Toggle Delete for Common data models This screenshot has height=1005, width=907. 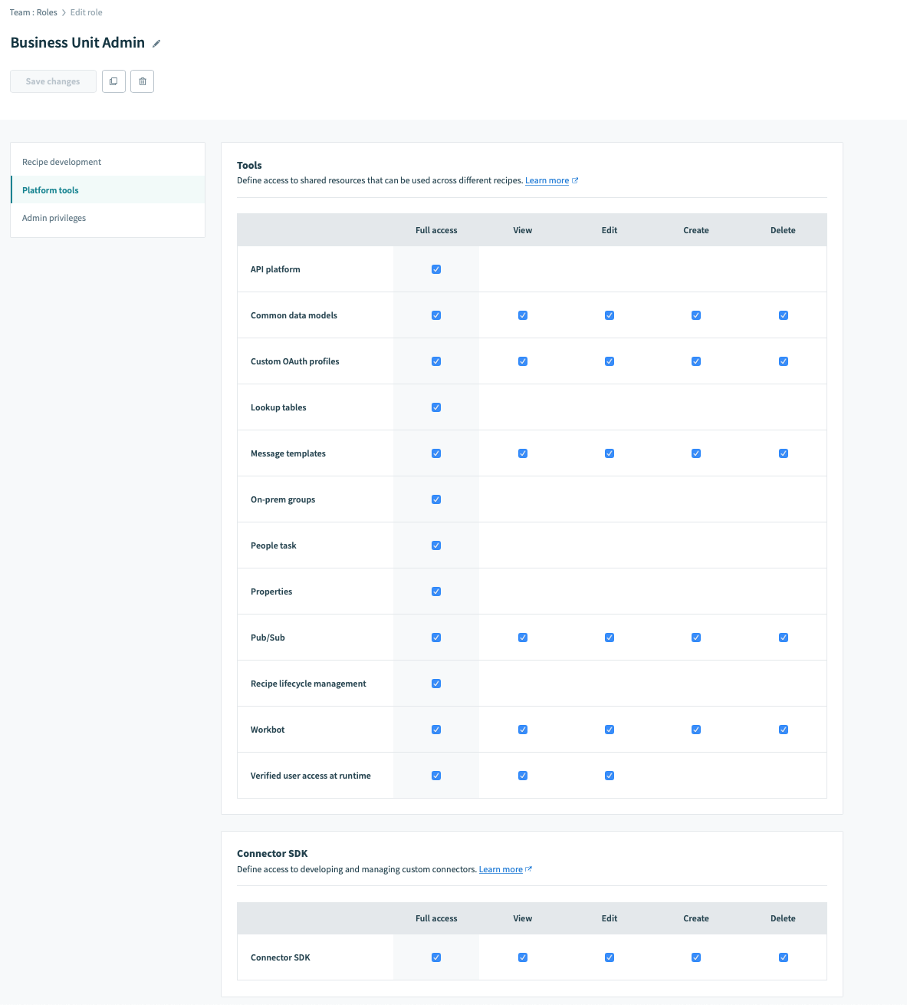coord(784,315)
